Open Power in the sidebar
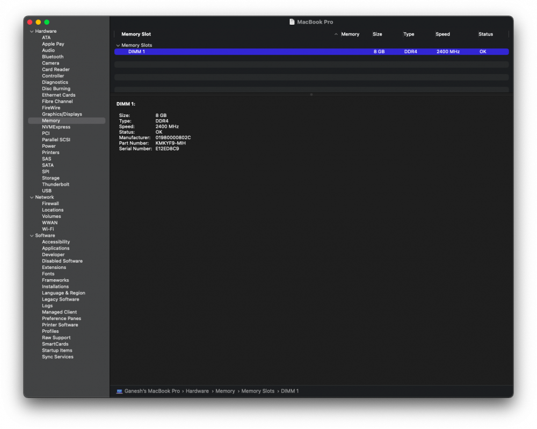This screenshot has width=537, height=429. [x=49, y=146]
